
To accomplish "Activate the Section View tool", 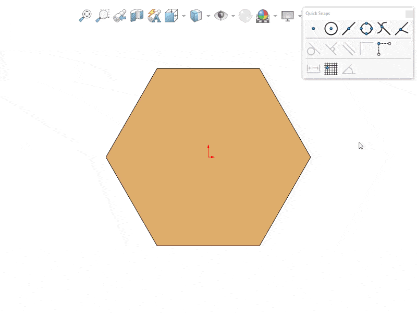I will click(x=137, y=16).
